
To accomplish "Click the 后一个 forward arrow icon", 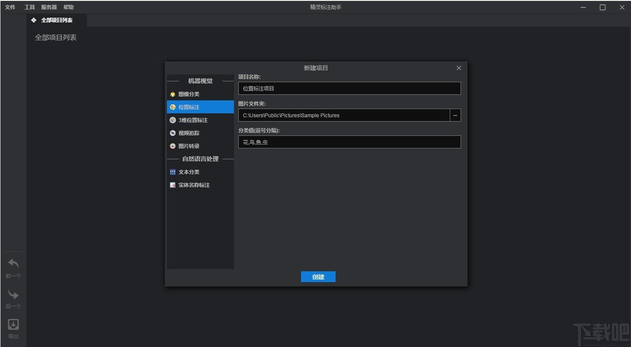I will coord(13,295).
